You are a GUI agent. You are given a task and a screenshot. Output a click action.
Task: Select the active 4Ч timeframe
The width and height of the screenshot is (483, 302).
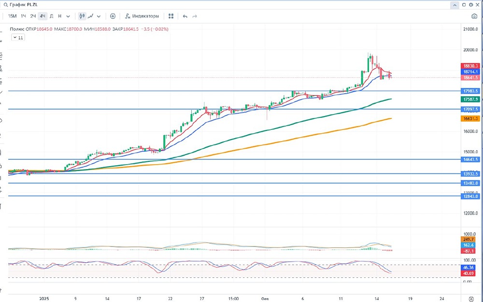pos(43,16)
